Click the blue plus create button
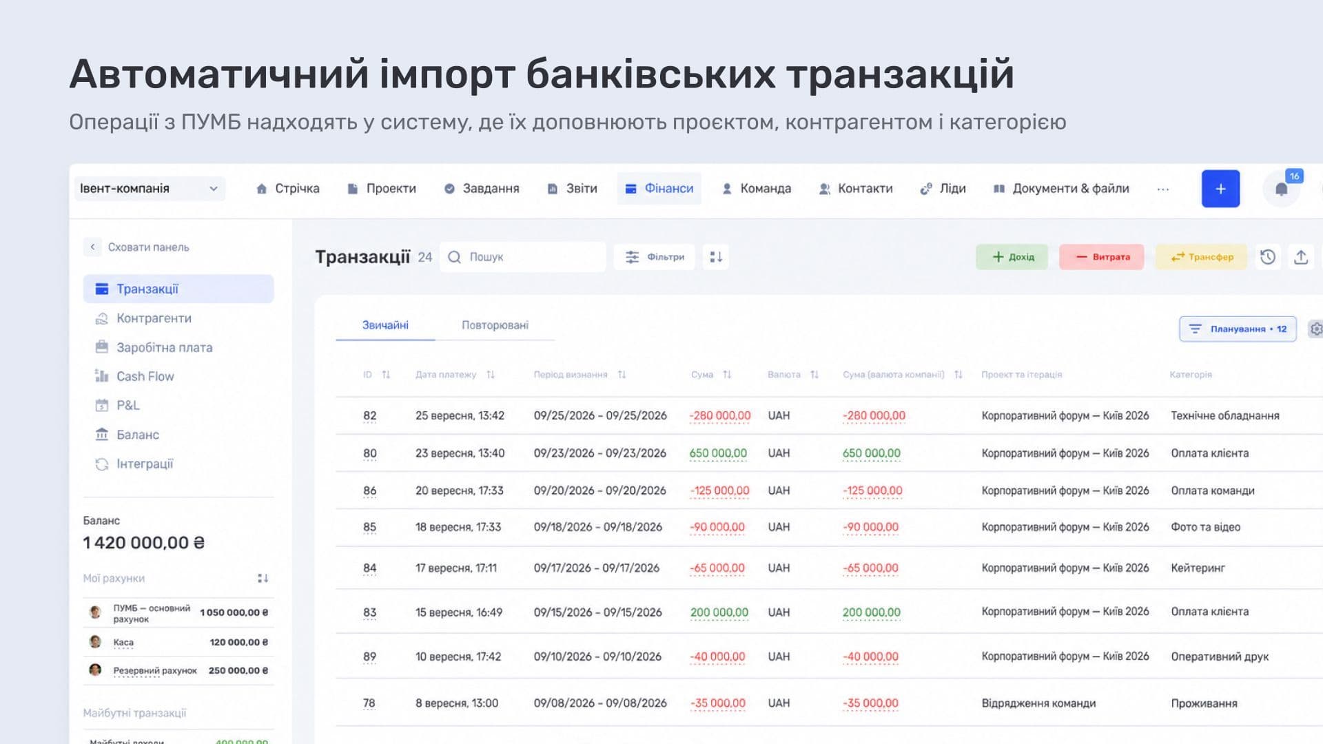The height and width of the screenshot is (744, 1323). (1220, 189)
